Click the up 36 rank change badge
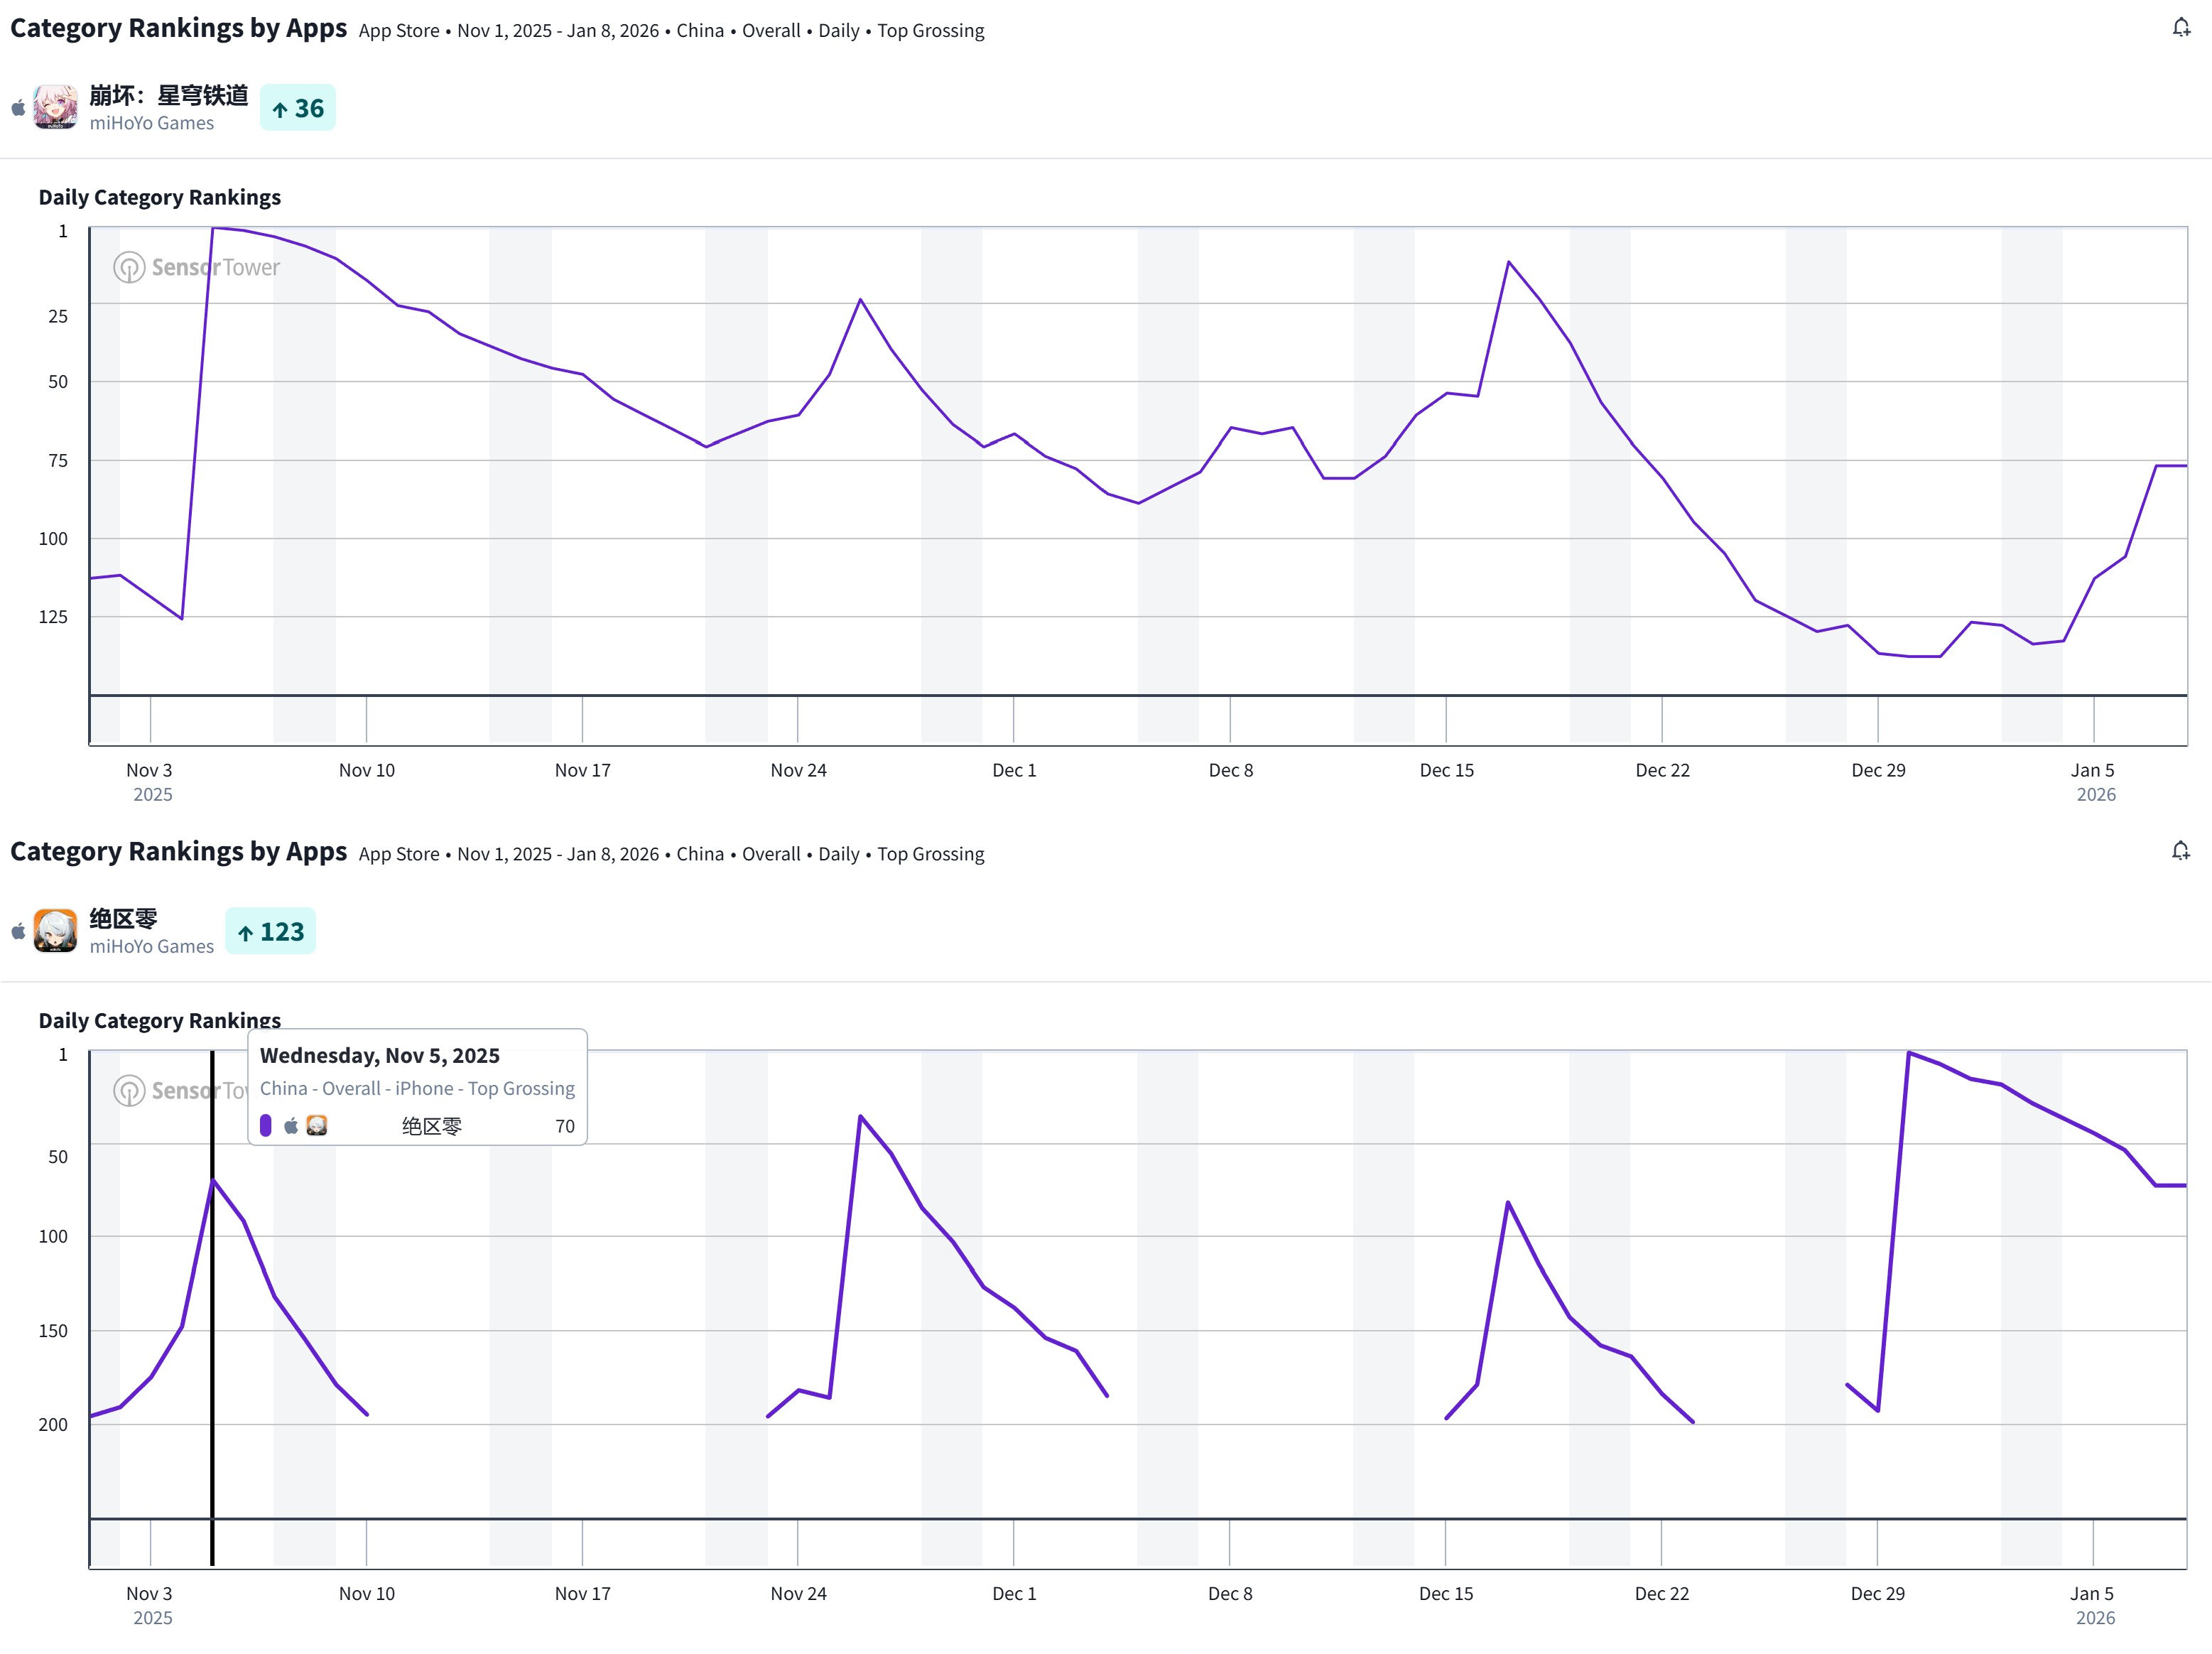2212x1654 pixels. coord(298,108)
